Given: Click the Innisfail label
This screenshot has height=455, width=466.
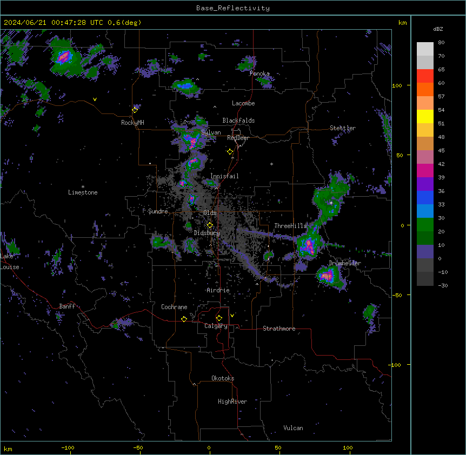Looking at the screenshot, I should (x=224, y=176).
